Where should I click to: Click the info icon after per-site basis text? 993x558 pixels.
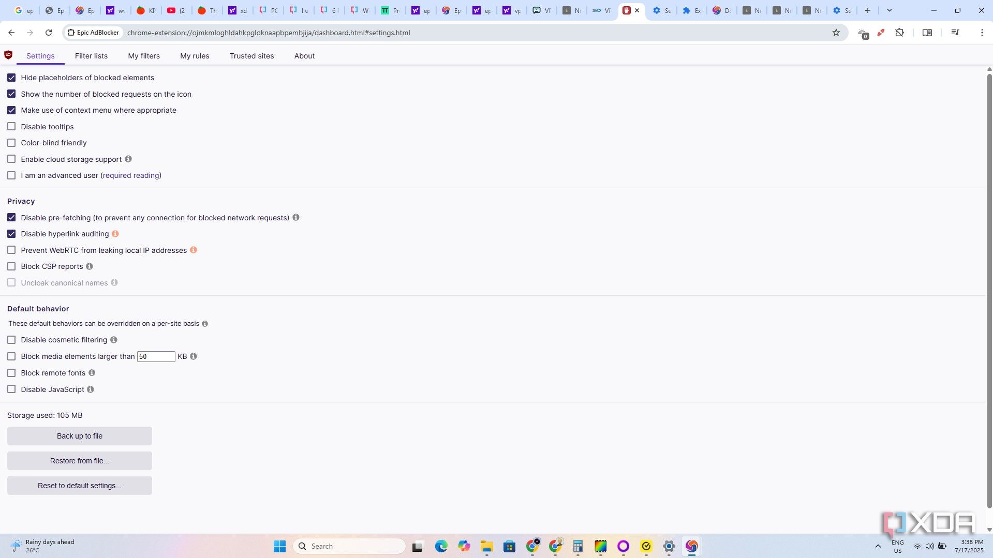[x=205, y=324]
